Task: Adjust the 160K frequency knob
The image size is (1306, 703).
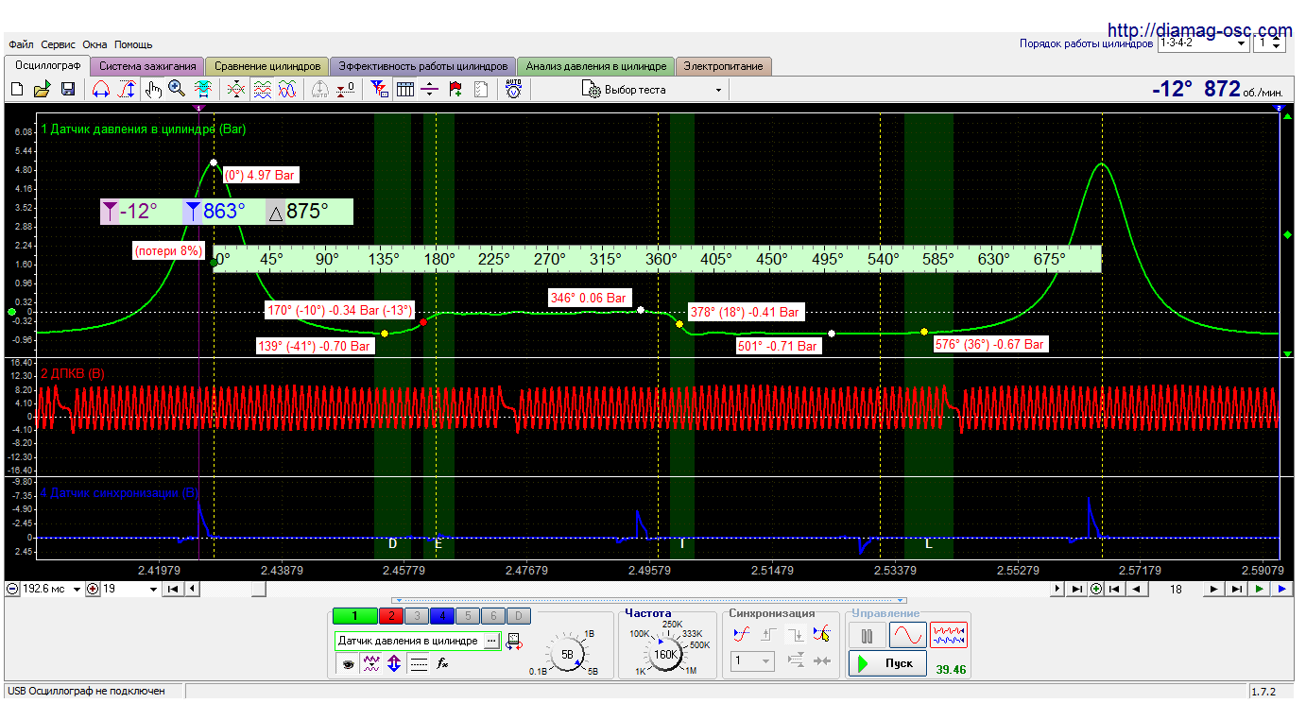Action: click(666, 654)
